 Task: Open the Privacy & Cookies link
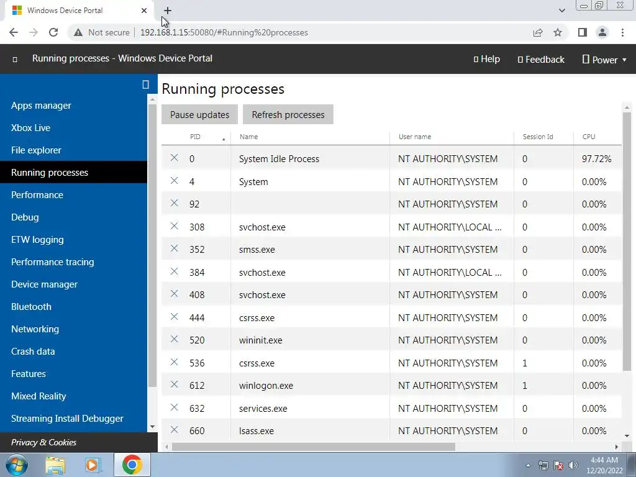(x=43, y=442)
